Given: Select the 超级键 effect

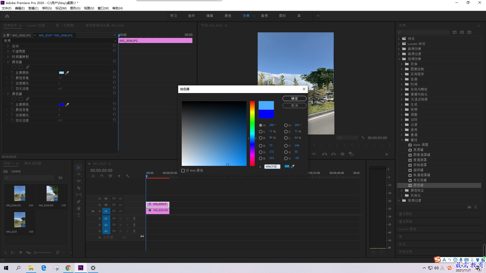Looking at the screenshot, I should [418, 170].
